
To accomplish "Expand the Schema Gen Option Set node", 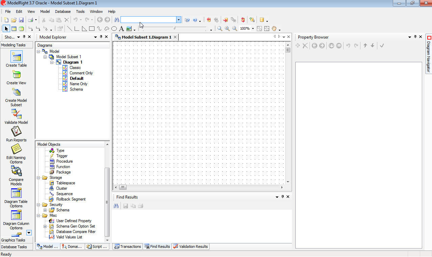I will pos(45,226).
